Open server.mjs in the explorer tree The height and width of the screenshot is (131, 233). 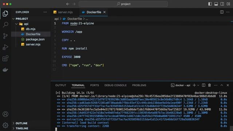click(31, 44)
